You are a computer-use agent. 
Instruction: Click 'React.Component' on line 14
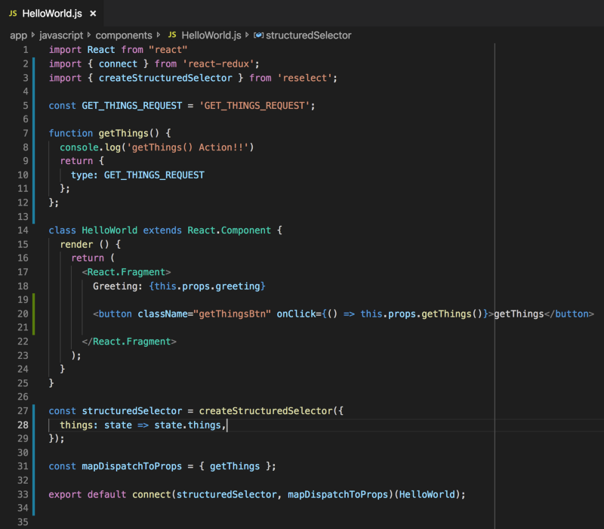(230, 230)
